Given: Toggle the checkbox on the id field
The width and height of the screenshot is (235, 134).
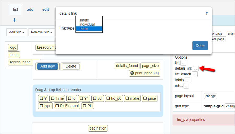Looking at the screenshot, I should point(69,98).
